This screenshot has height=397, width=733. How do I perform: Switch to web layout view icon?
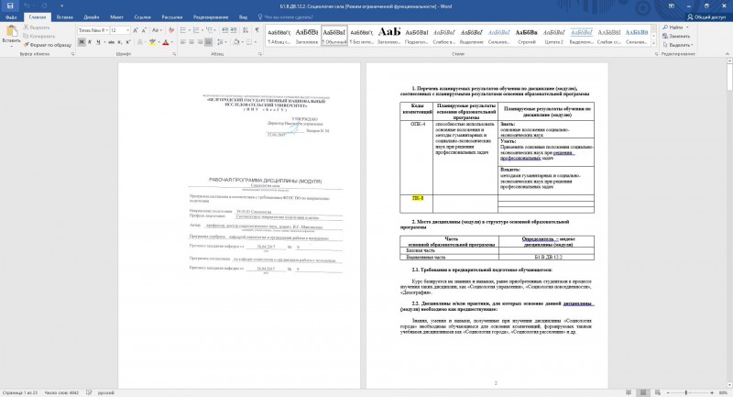click(x=657, y=392)
